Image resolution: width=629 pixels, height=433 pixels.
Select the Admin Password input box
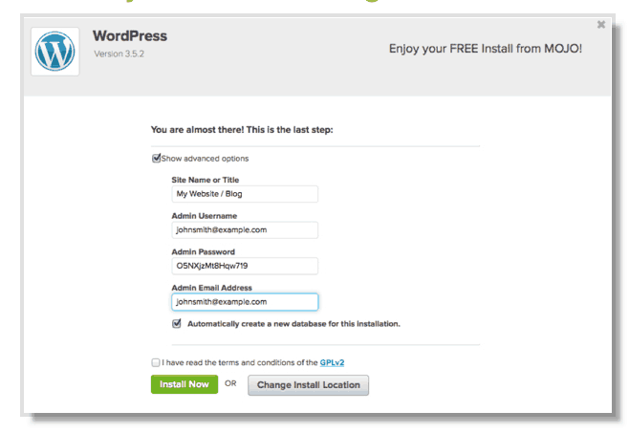point(245,266)
